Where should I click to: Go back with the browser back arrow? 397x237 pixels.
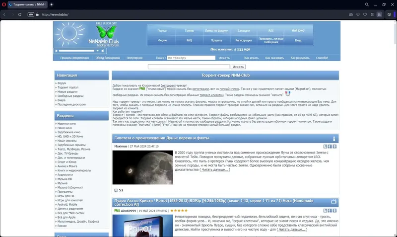pos(4,14)
